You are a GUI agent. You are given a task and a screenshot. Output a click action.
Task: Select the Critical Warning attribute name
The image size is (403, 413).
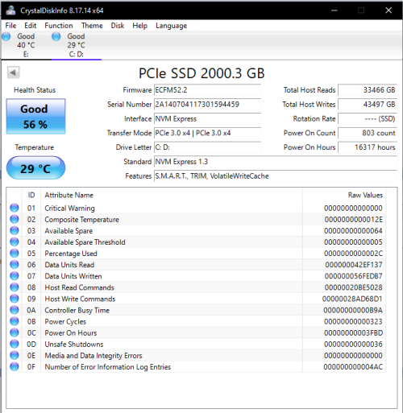point(69,209)
